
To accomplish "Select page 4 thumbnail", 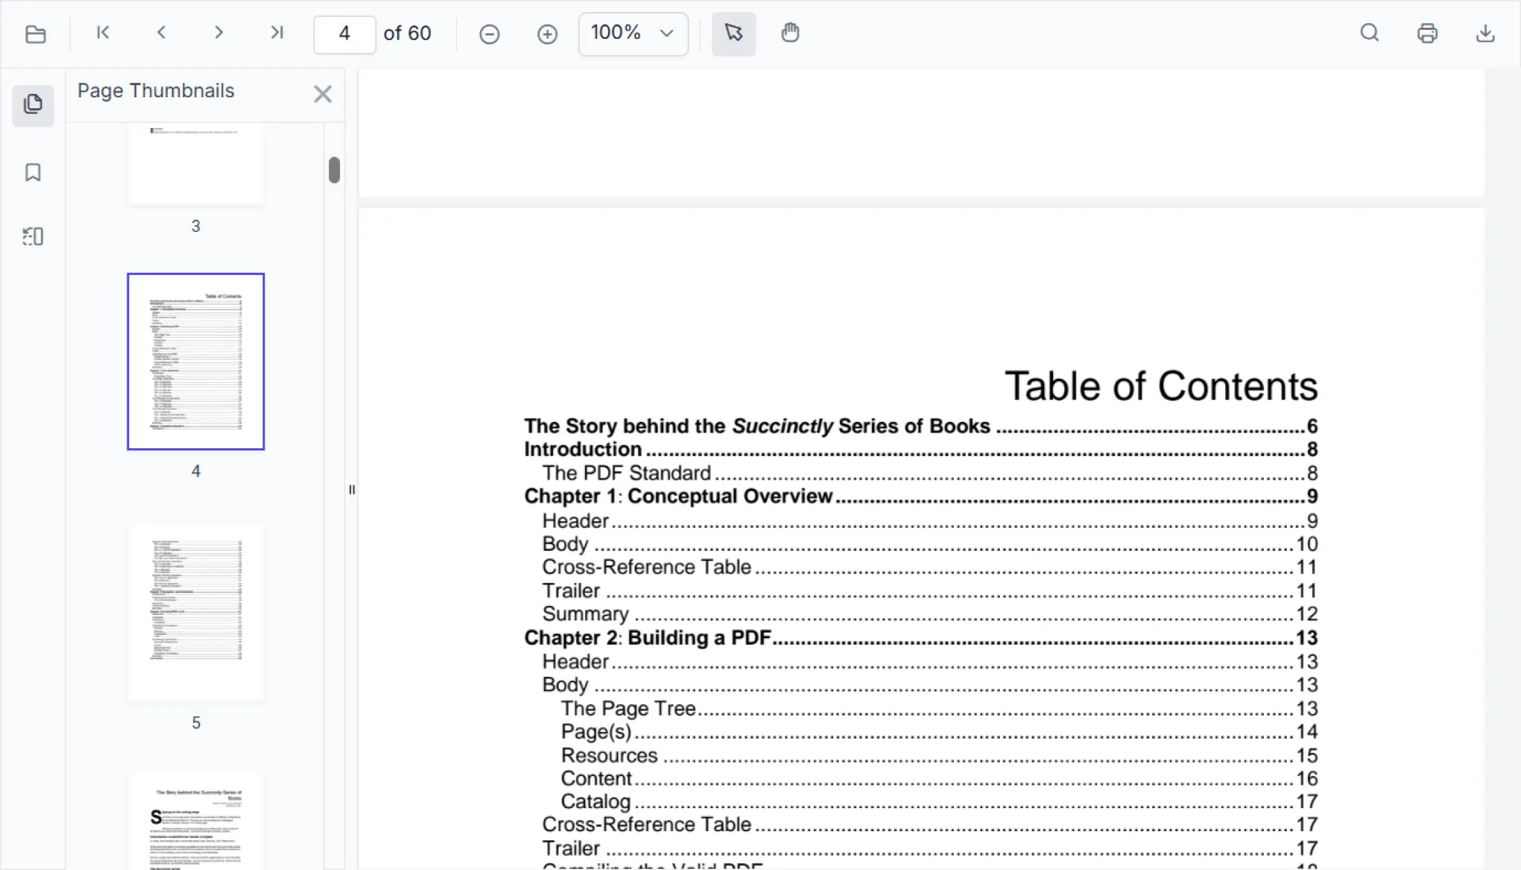I will click(196, 361).
